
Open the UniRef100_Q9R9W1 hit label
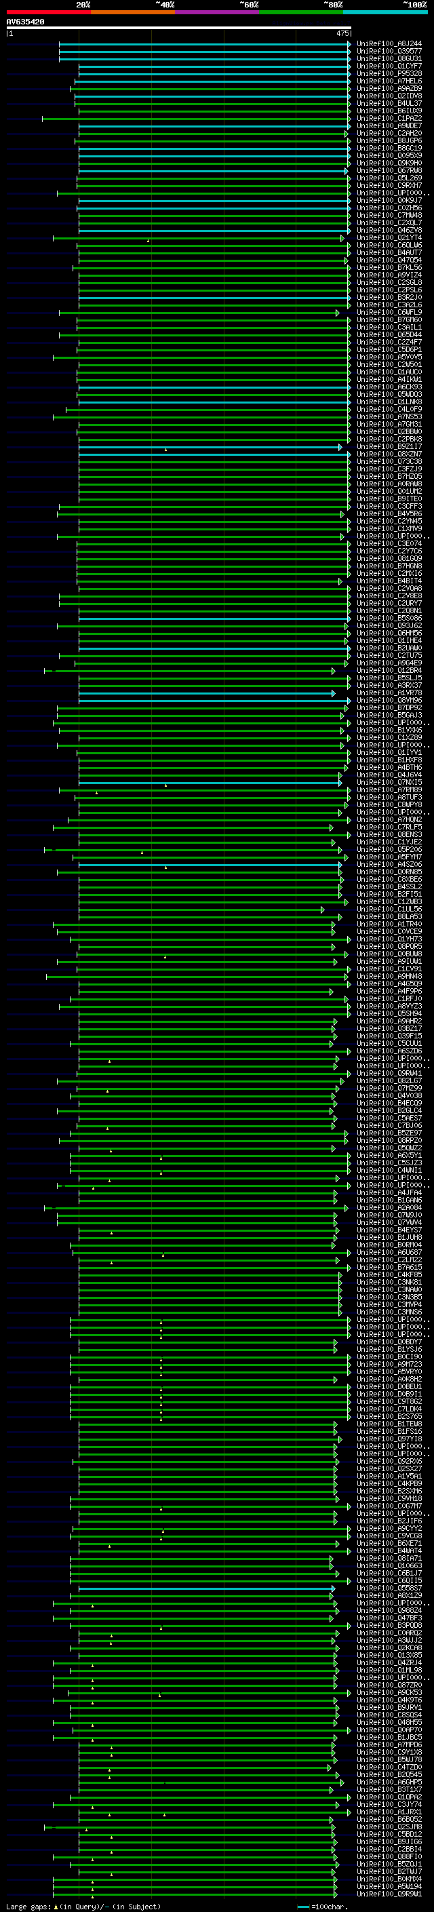(x=389, y=1894)
